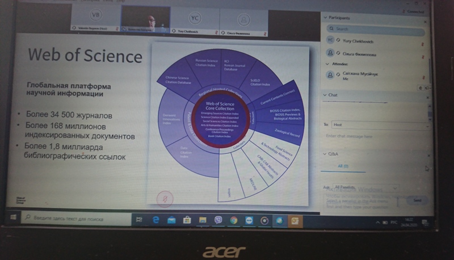Select Yury Chekhovich YC video thumbnail
The image size is (454, 260).
point(195,21)
